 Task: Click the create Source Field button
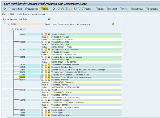click(15, 9)
